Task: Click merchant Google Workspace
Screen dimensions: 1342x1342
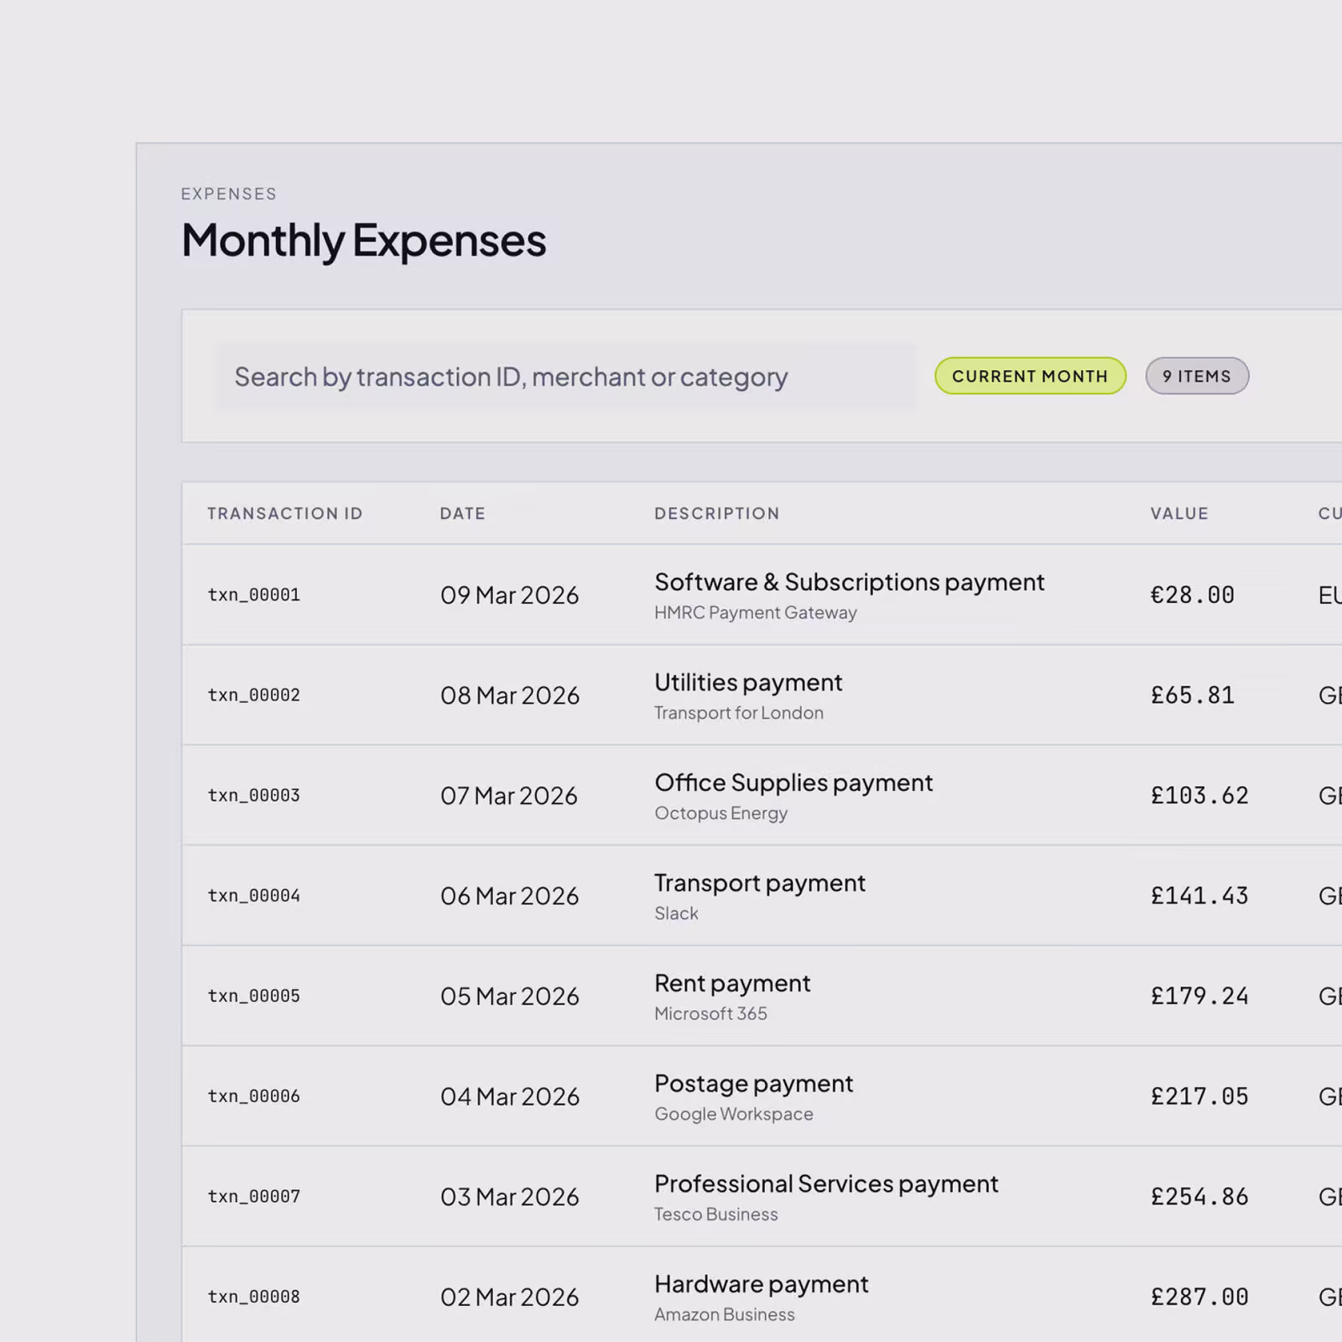Action: (734, 1114)
